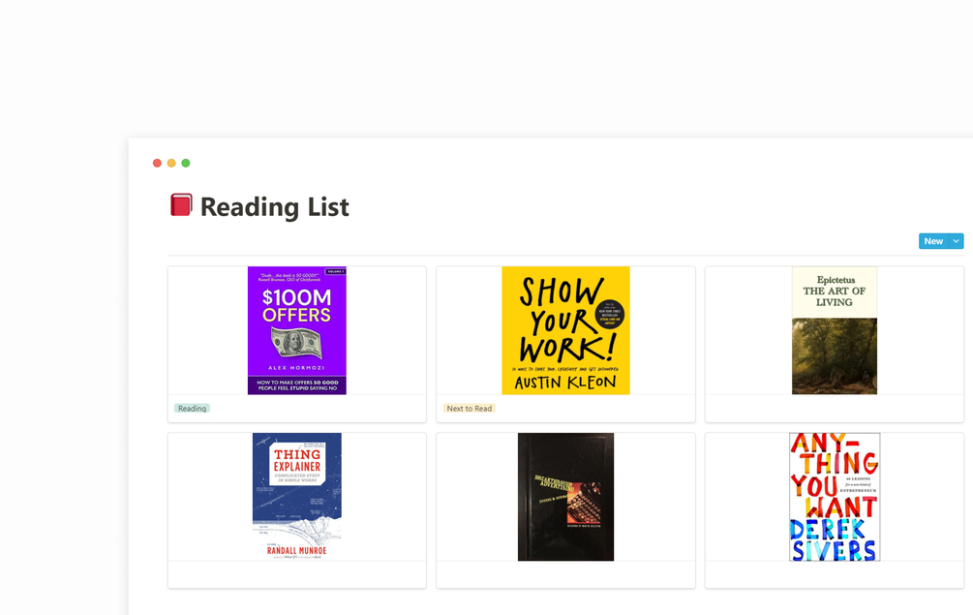Screen dimensions: 973x615
Task: Open the Anything You Want book cover
Action: 835,496
